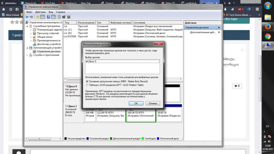The image size is (274, 154).
Task: Open the Файл menu
Action: click(x=29, y=12)
